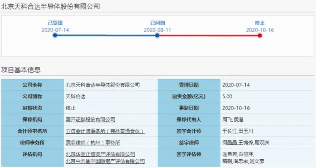Click the 签字评估师 names value cell
Viewport: 316px width, 168px height.
point(267,158)
